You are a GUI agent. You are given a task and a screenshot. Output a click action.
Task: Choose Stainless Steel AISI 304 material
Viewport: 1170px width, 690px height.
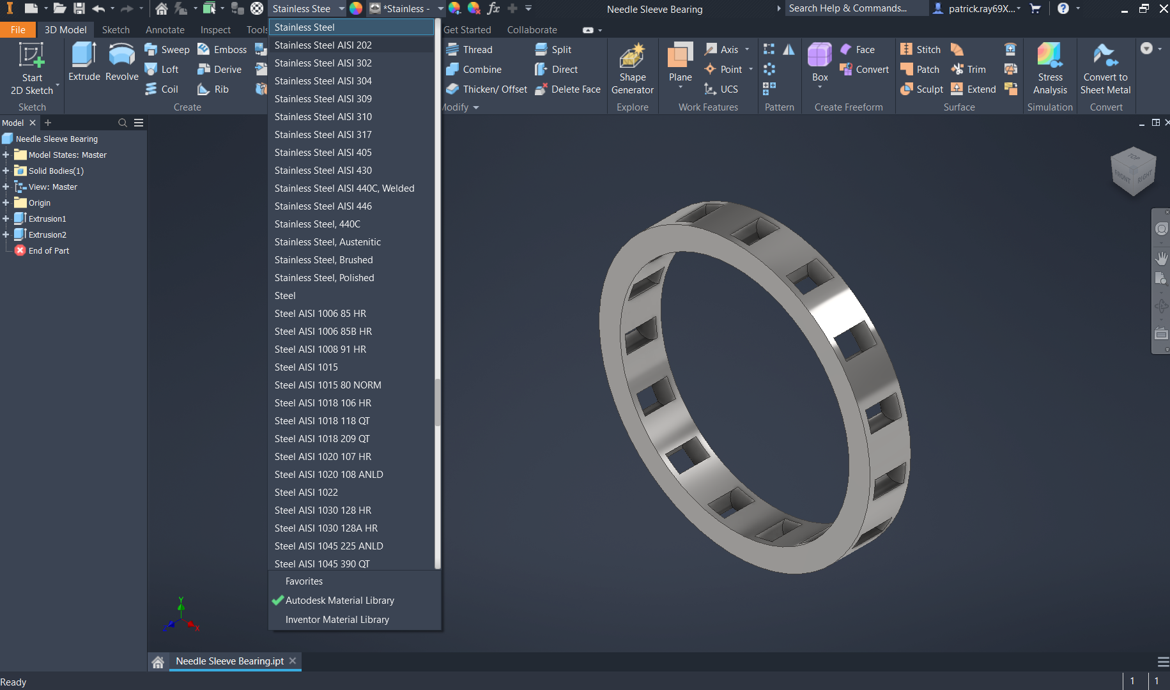(323, 81)
